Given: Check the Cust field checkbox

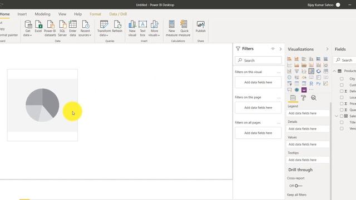Looking at the screenshot, I should (342, 85).
